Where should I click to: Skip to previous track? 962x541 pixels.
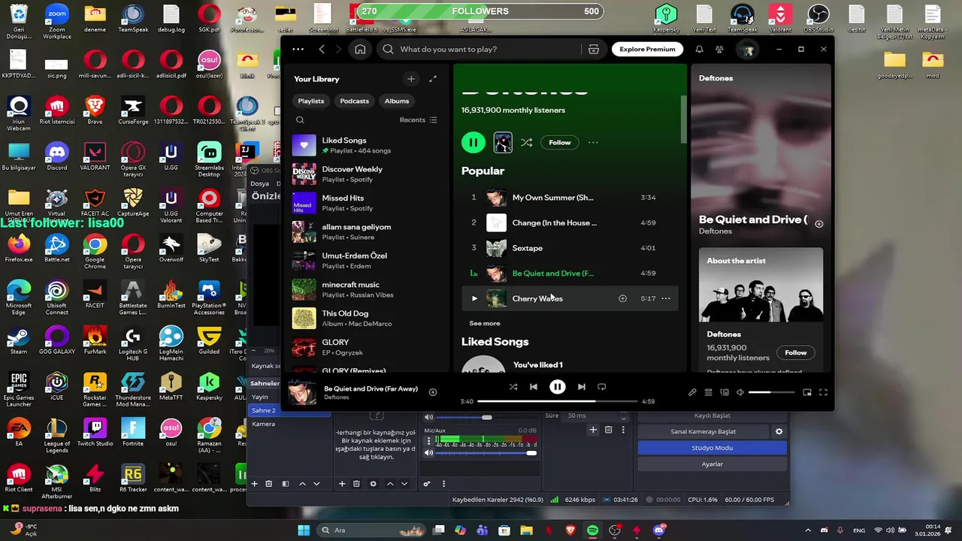(534, 387)
